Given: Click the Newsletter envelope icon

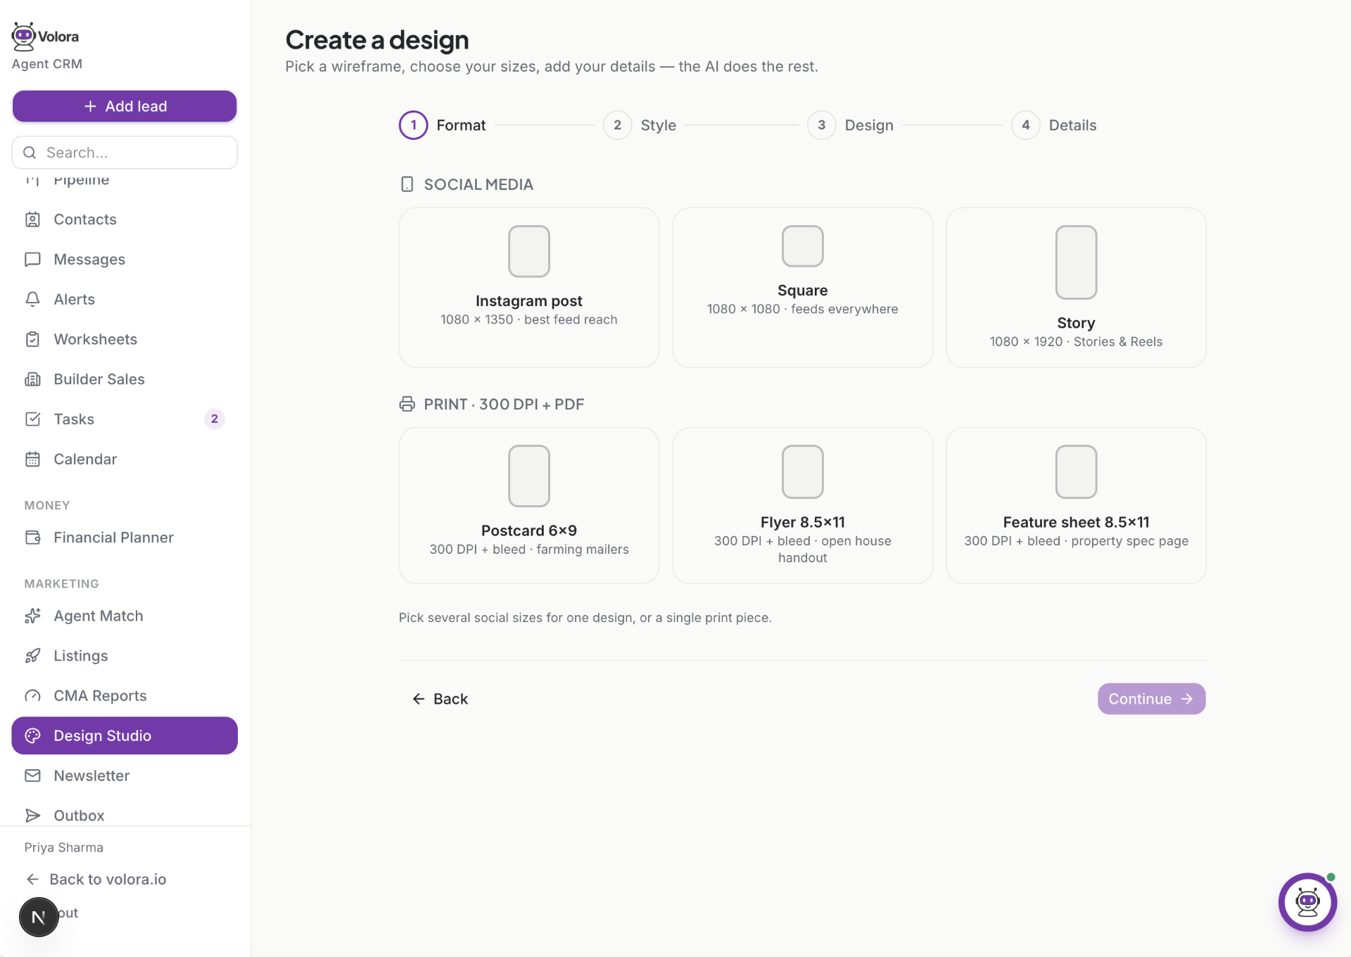Looking at the screenshot, I should pyautogui.click(x=32, y=775).
